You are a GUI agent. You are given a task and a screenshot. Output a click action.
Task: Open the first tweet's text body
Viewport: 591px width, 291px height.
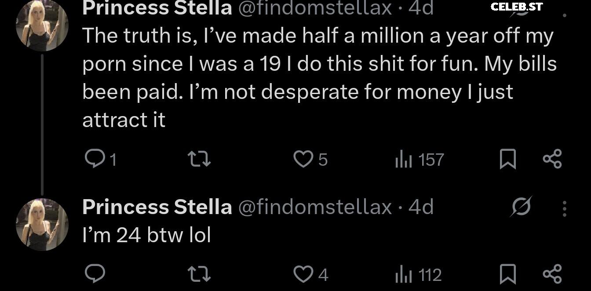coord(320,78)
